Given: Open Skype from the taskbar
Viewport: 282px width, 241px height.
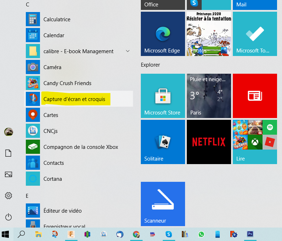Looking at the screenshot, I should pyautogui.click(x=169, y=234).
